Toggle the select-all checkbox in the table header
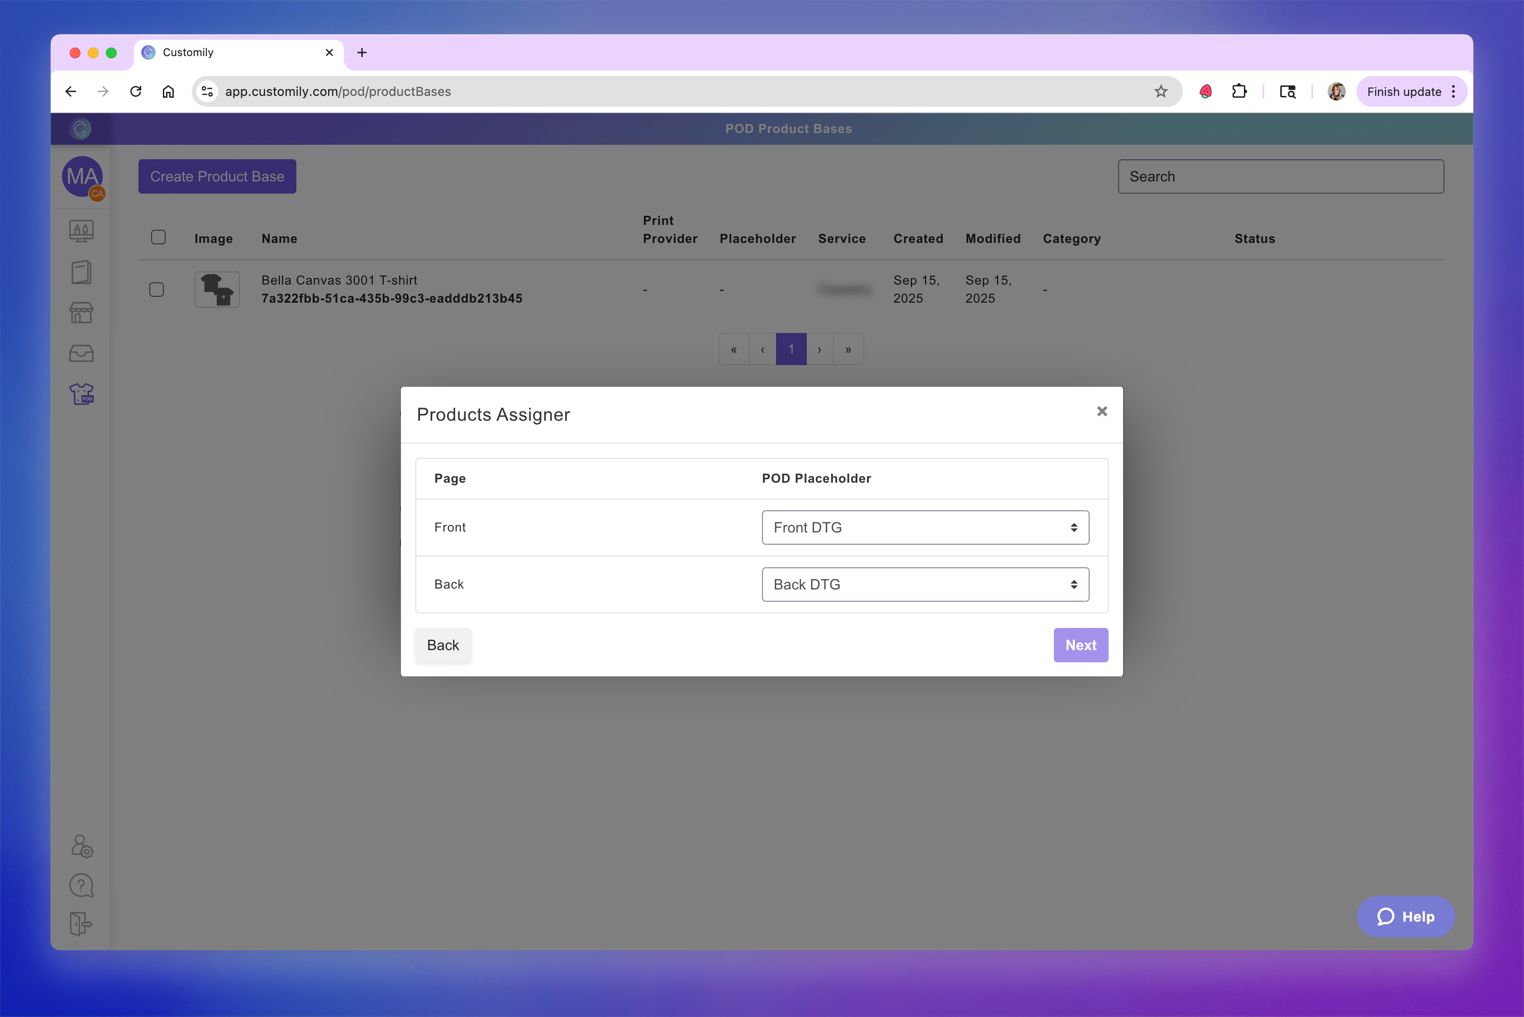 click(158, 238)
